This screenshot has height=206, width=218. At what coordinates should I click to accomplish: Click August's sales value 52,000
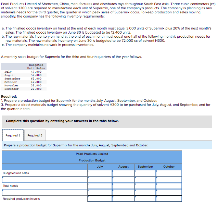pos(36,75)
